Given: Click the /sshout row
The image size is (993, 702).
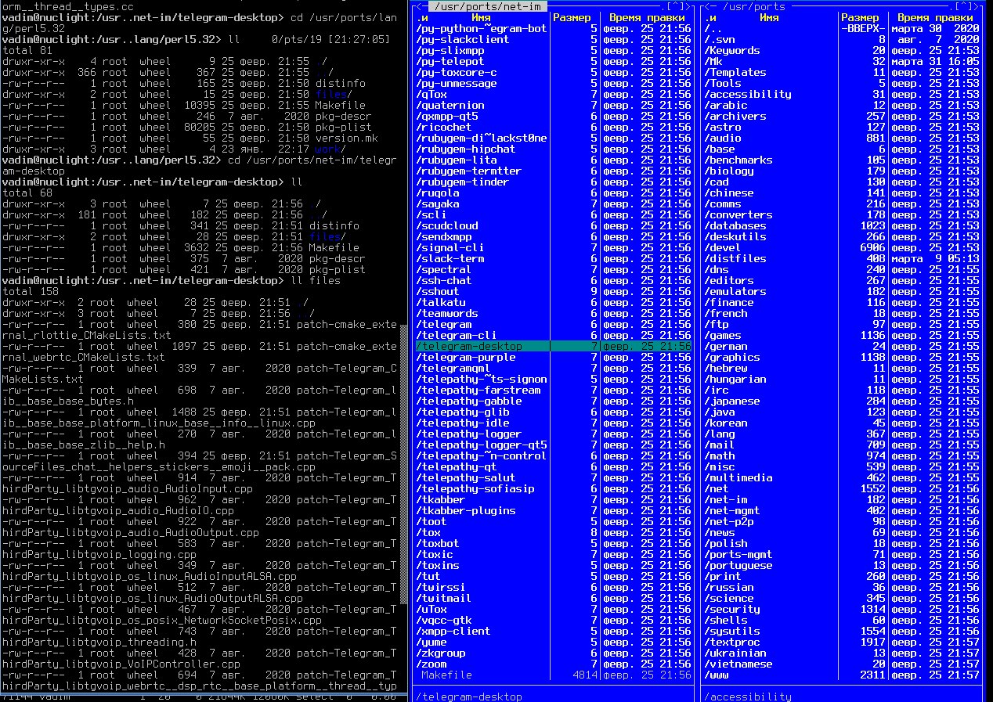Looking at the screenshot, I should pyautogui.click(x=554, y=291).
